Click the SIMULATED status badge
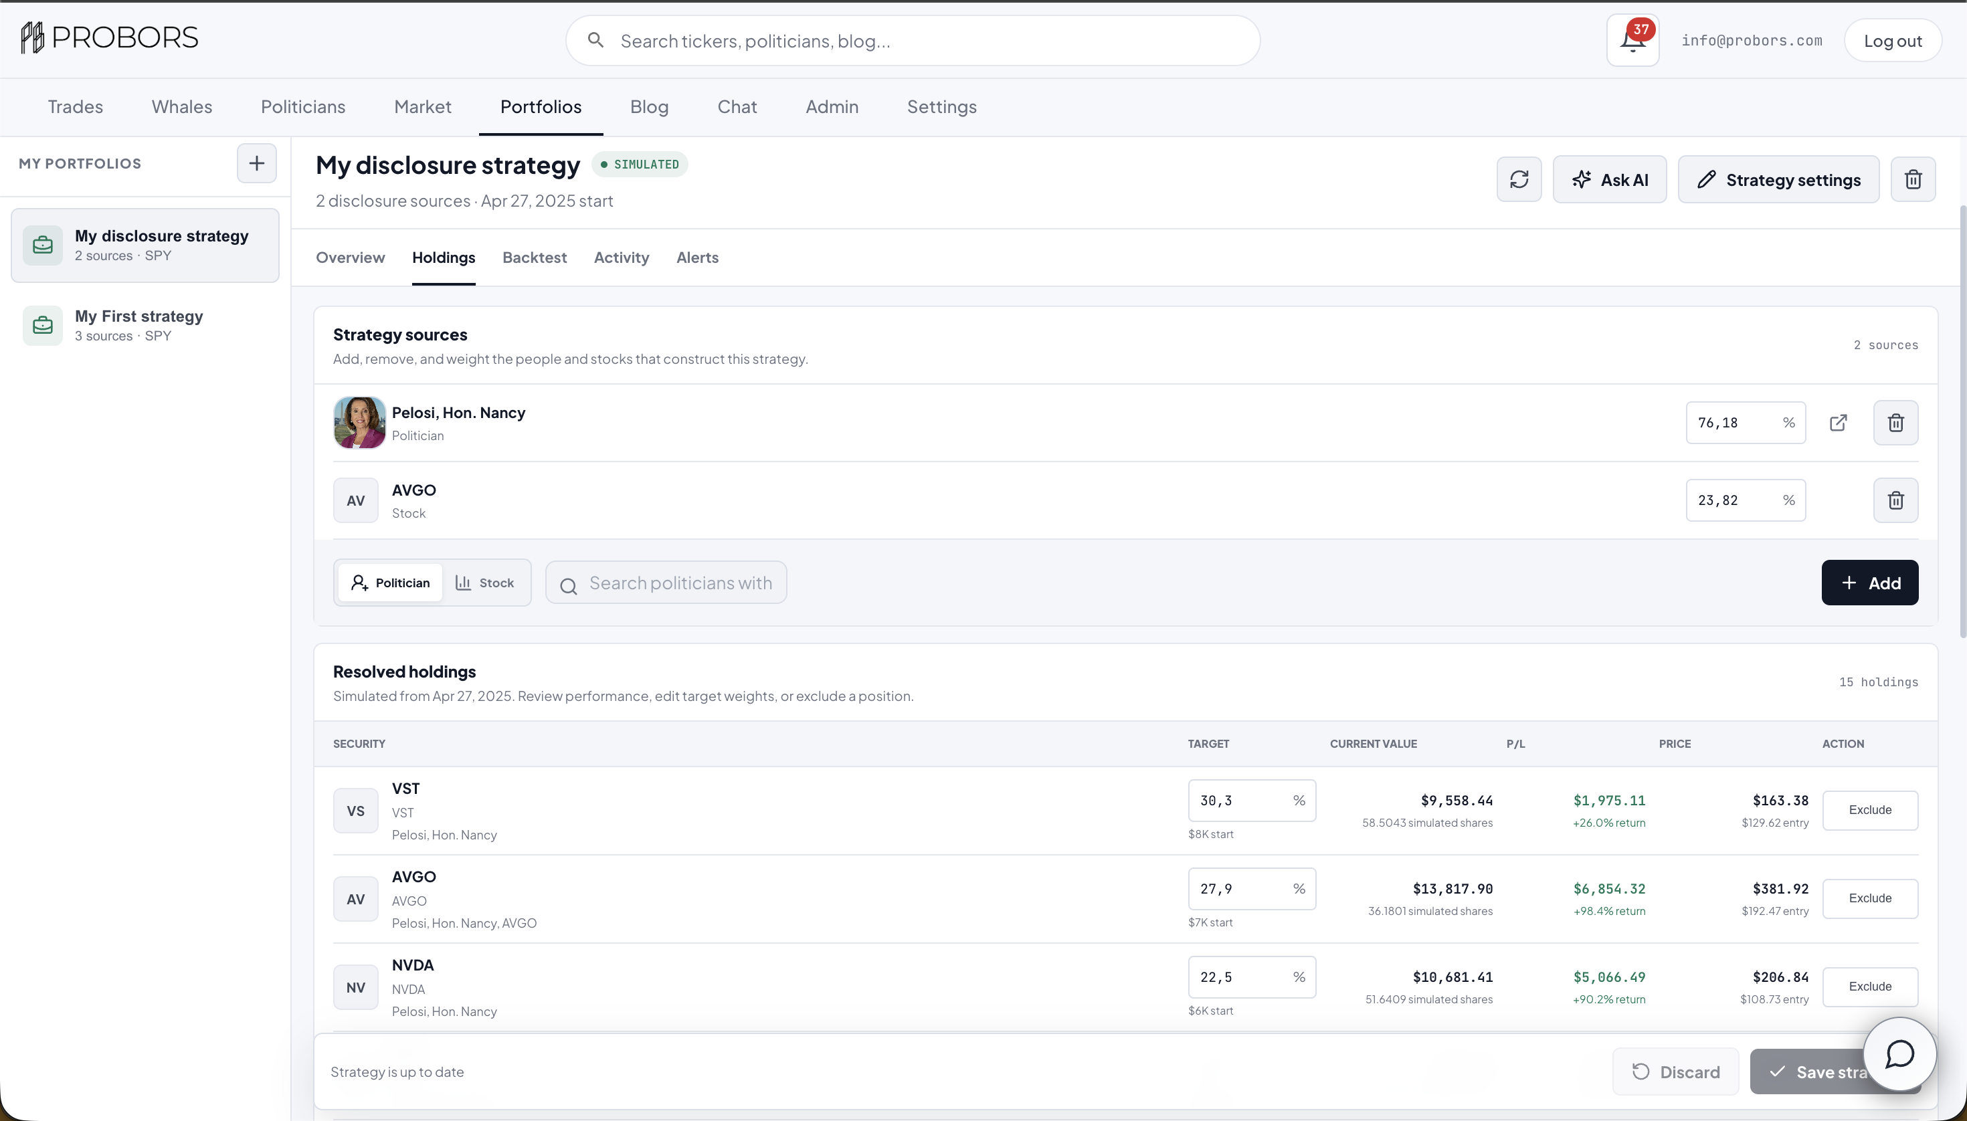Screen dimensions: 1967x1121 (639, 165)
